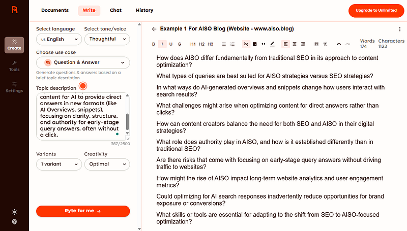Open the language dropdown (English)
407x231 pixels.
tap(59, 40)
